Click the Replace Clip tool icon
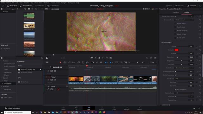Viewport: 203px width, 114px height. (87, 62)
